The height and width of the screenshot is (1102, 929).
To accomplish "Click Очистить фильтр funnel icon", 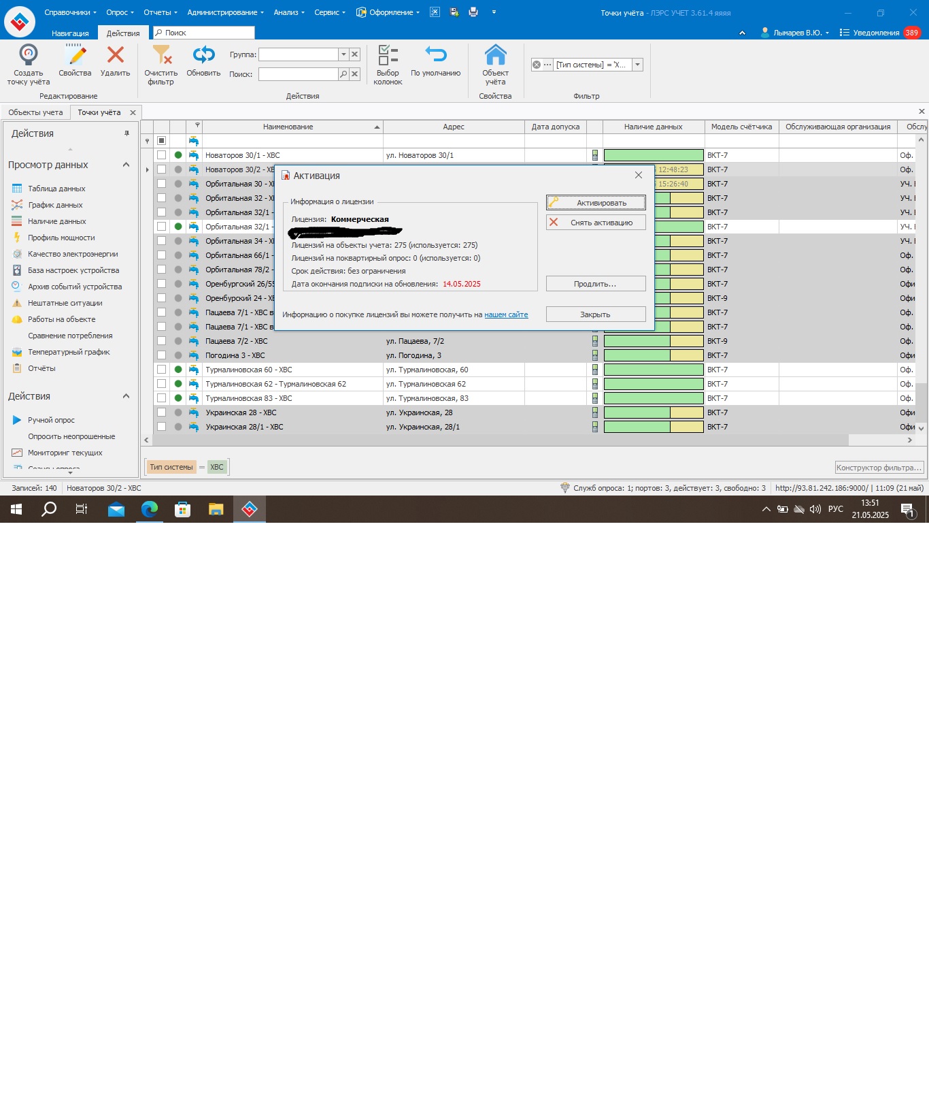I will pyautogui.click(x=161, y=56).
